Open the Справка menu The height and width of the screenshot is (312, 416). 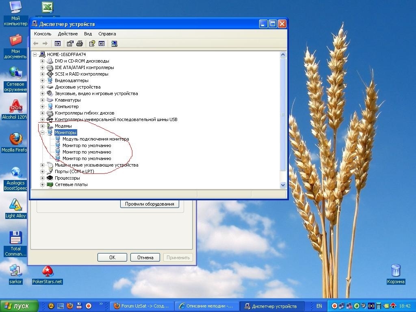point(107,34)
